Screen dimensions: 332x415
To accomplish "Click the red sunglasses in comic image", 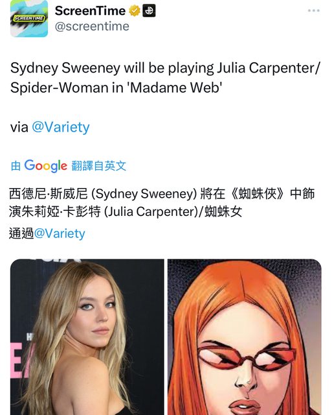I will [x=246, y=356].
